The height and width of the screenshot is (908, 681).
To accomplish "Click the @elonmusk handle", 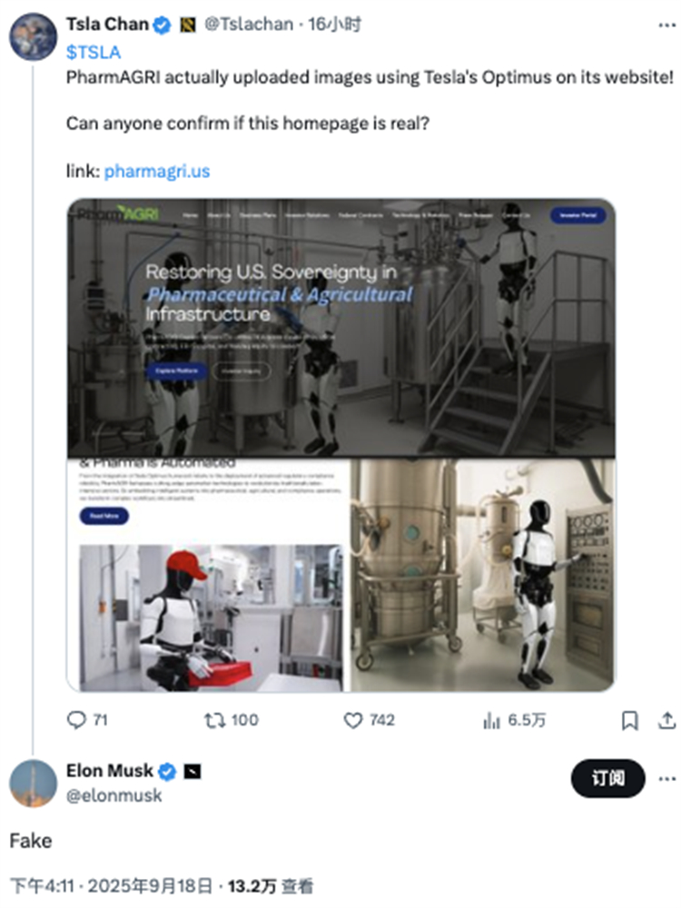I will coord(113,795).
